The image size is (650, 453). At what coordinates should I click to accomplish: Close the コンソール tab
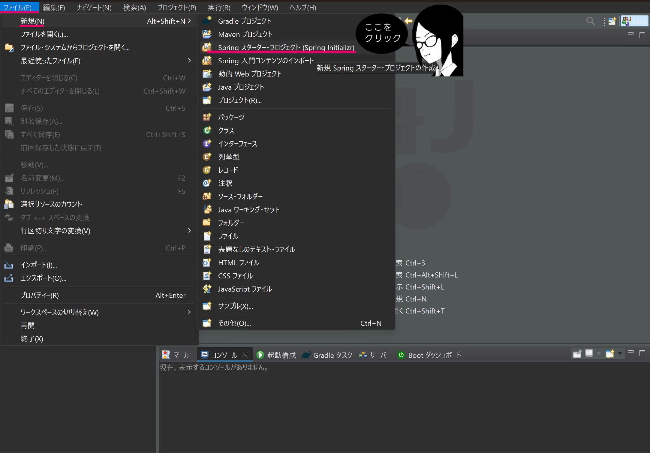pyautogui.click(x=245, y=355)
